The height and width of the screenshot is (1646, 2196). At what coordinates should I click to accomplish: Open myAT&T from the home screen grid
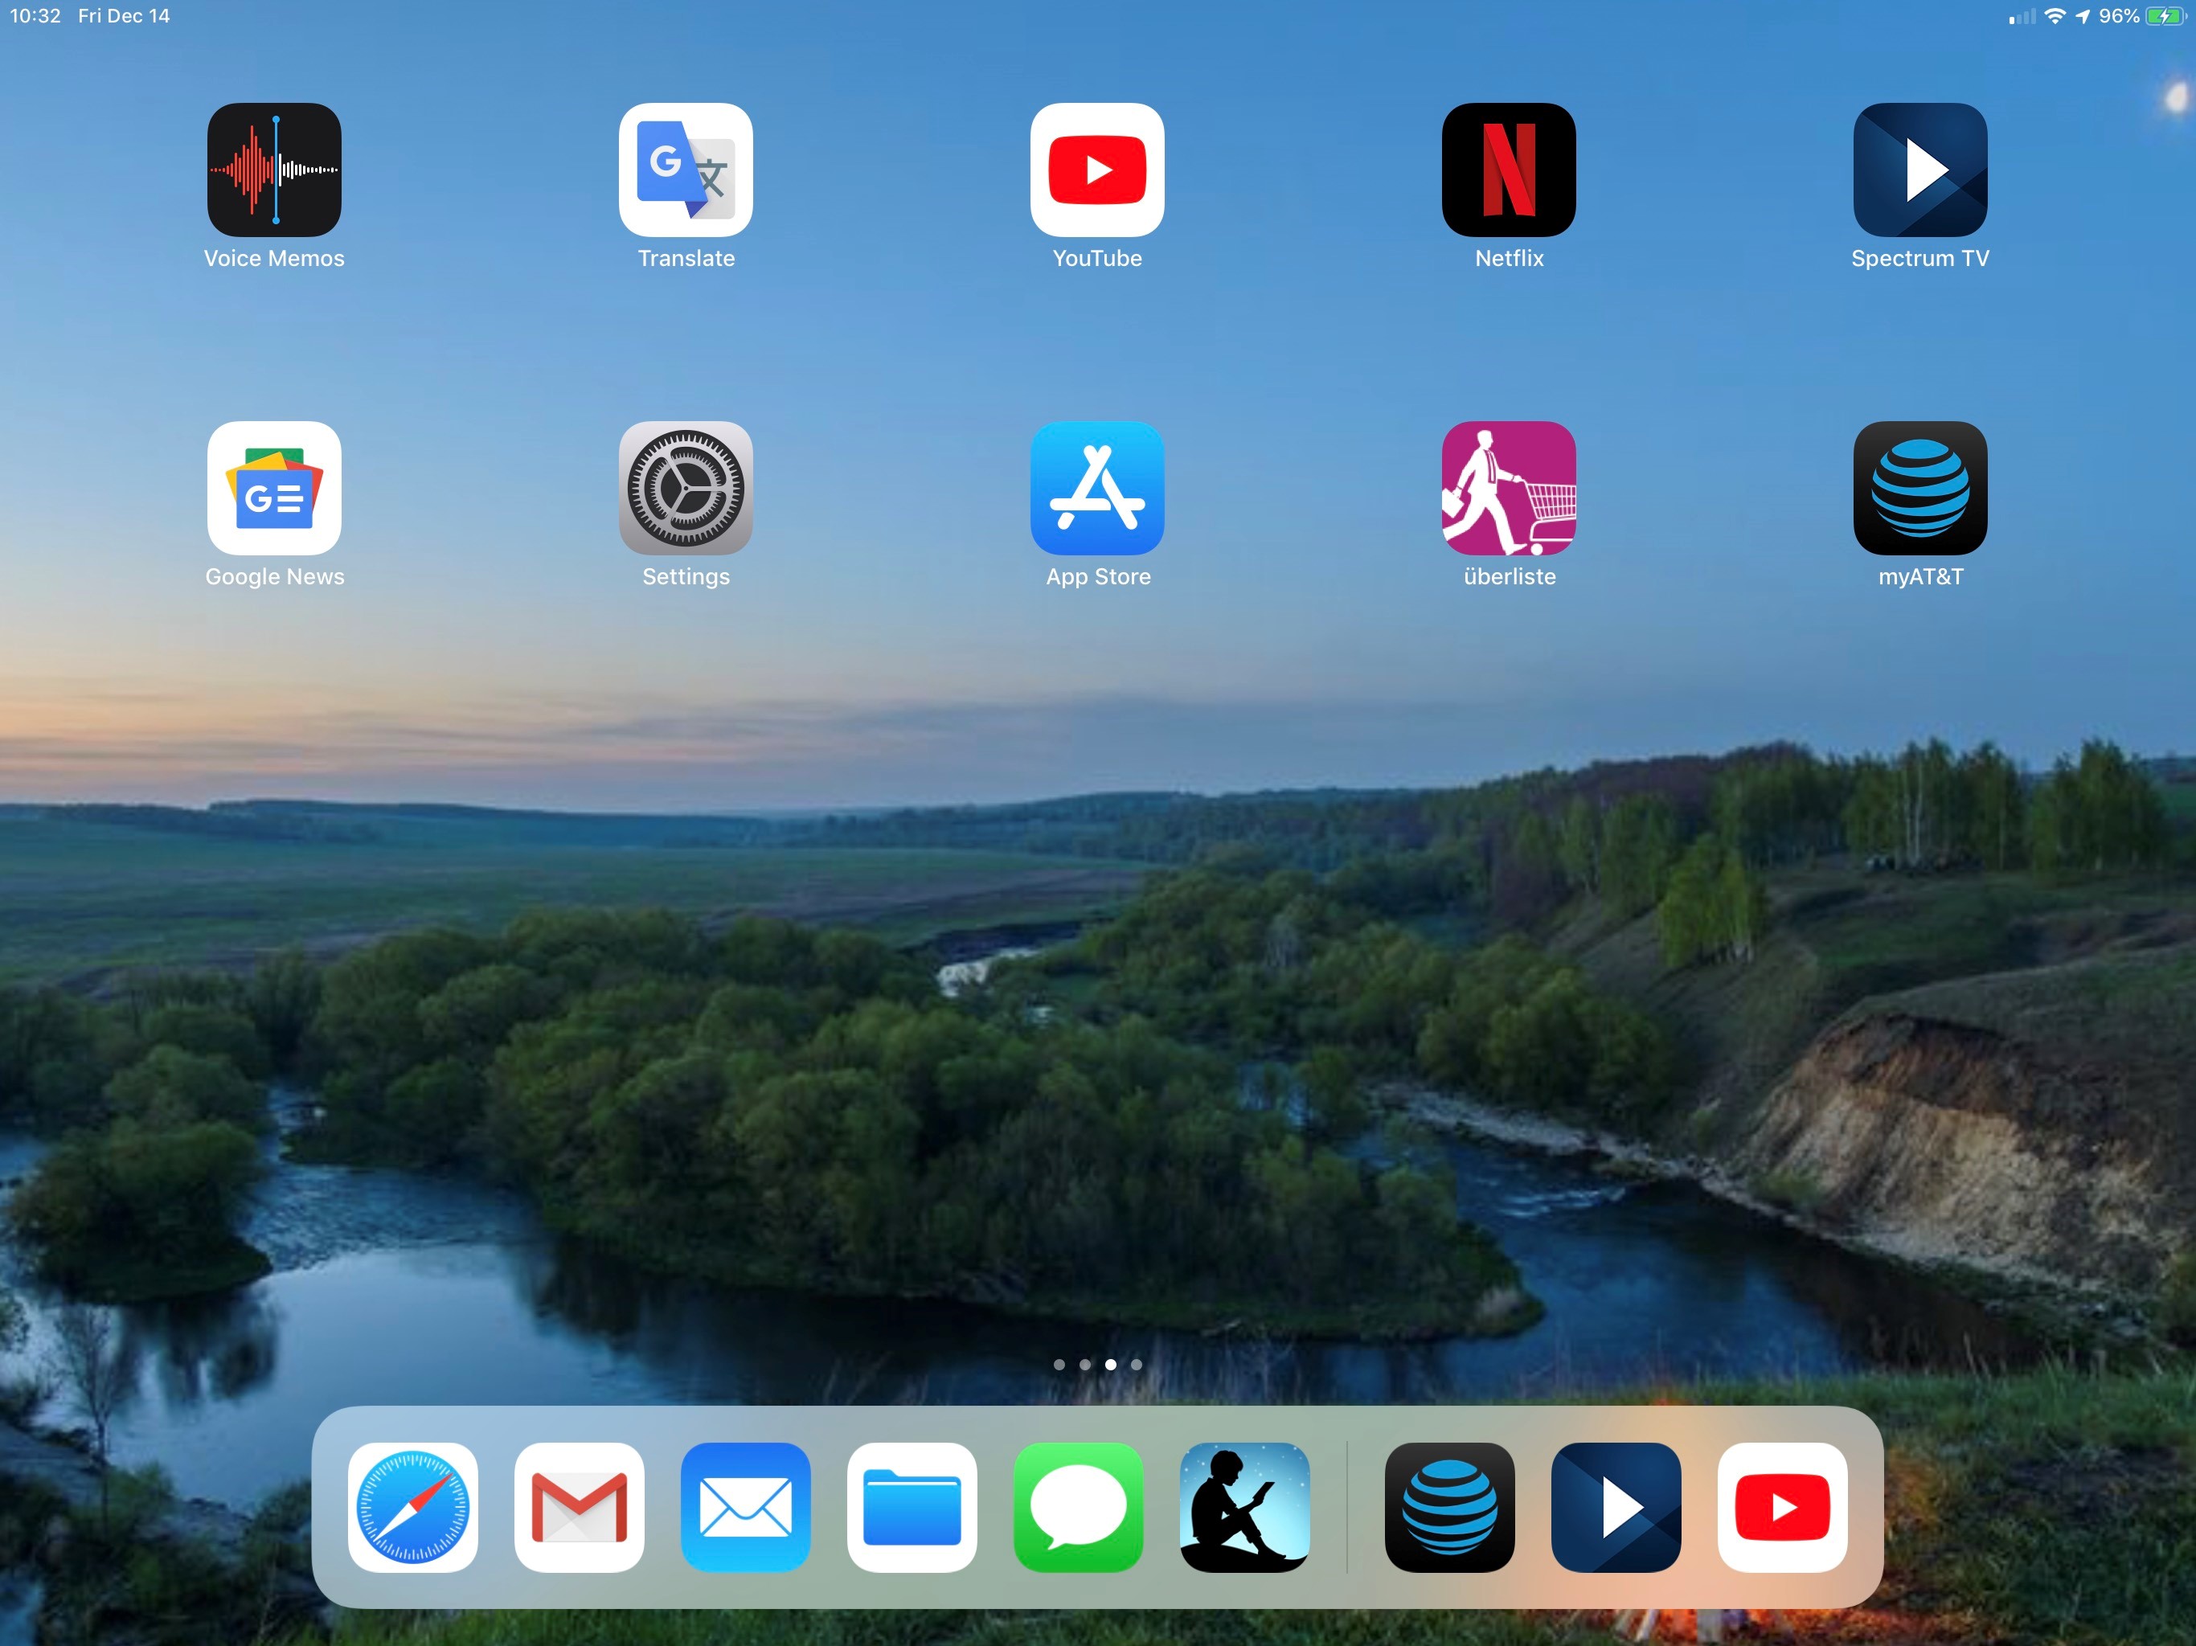tap(1920, 489)
